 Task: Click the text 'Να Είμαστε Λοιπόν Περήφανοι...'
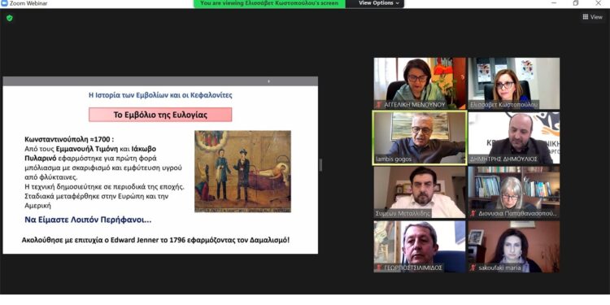(x=89, y=220)
